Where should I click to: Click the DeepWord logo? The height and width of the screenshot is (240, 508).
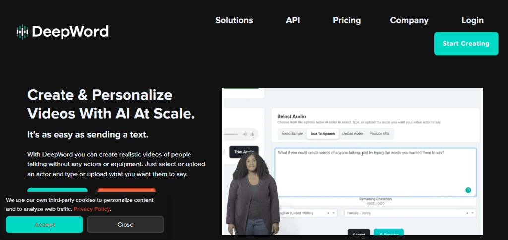(x=63, y=32)
